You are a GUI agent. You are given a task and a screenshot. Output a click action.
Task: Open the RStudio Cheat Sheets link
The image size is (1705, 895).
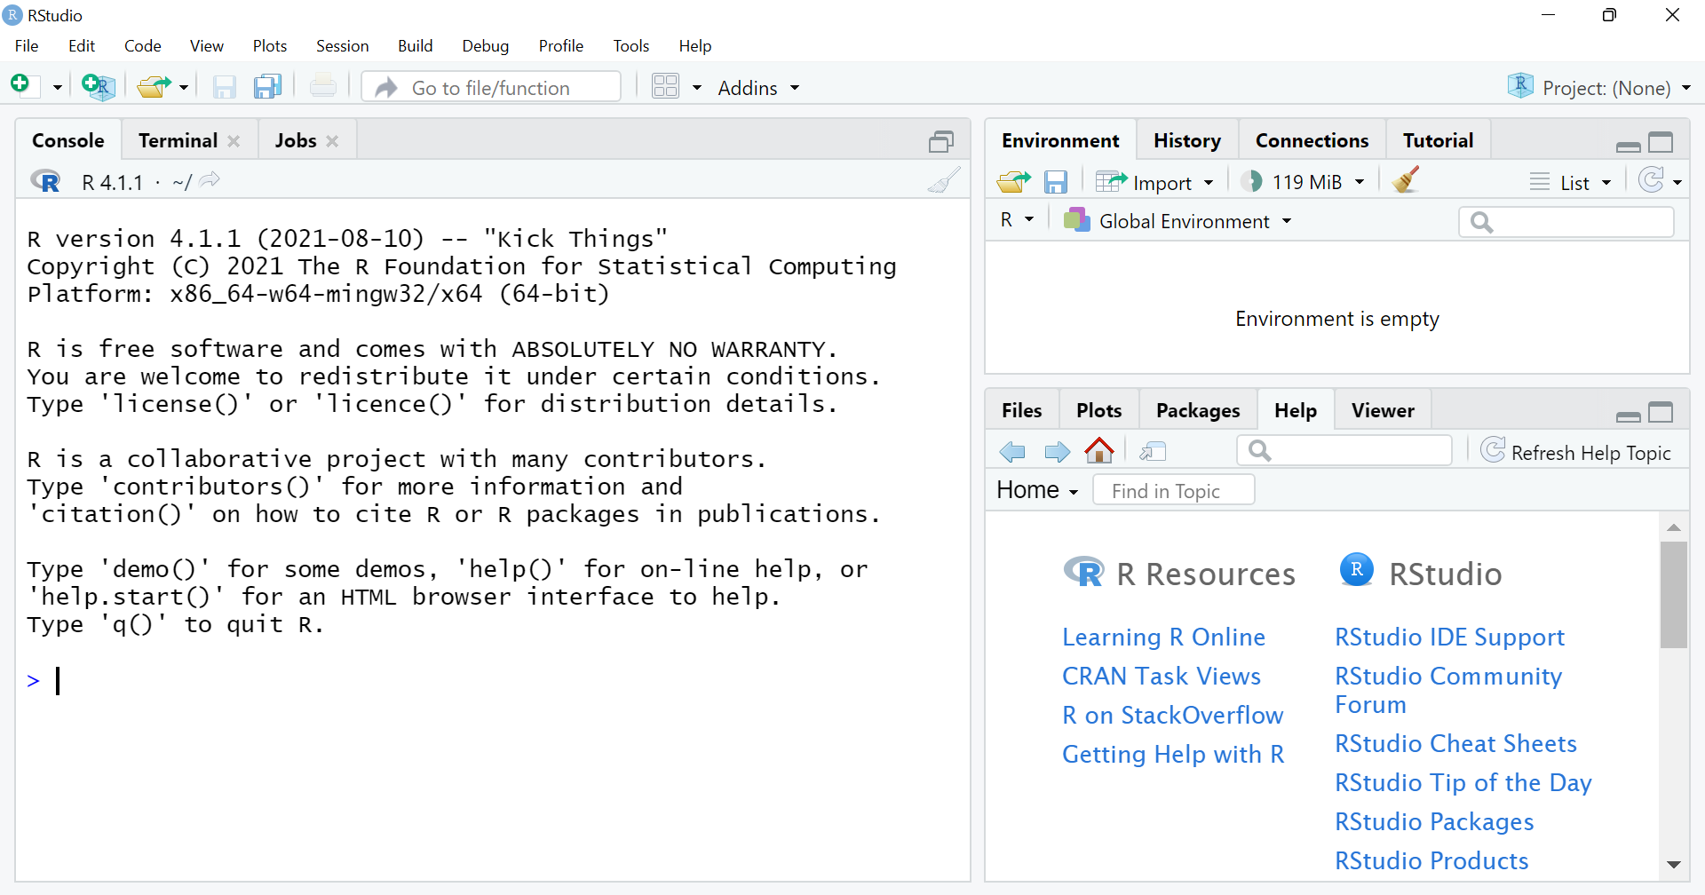click(x=1455, y=743)
